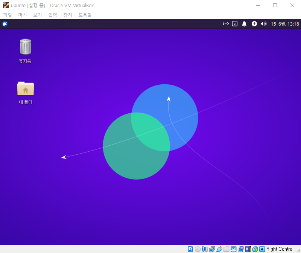Click the Right Control host key label
Viewport: 301px width, 253px height.
pyautogui.click(x=280, y=249)
